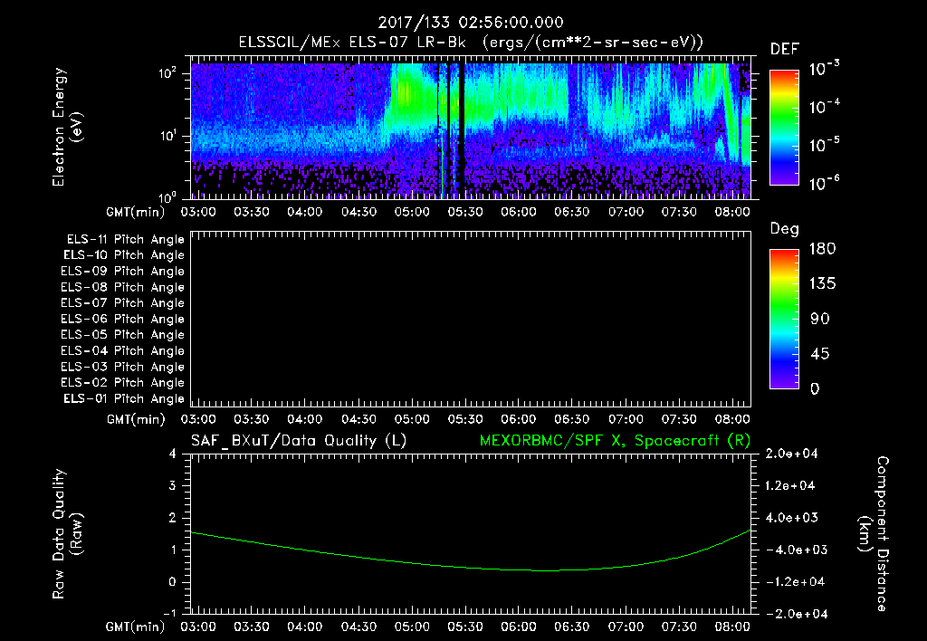This screenshot has width=927, height=641.
Task: Click the 2.0e+04 distance axis value
Action: [x=791, y=454]
